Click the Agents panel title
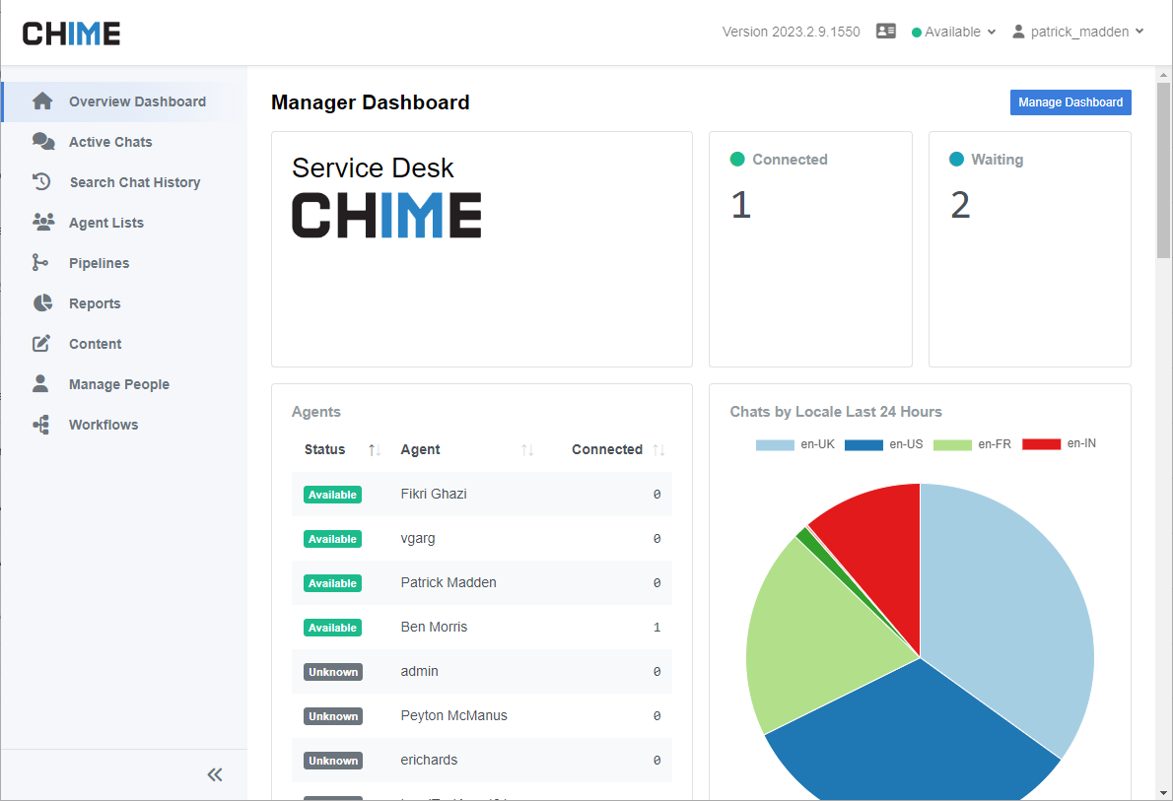Viewport: 1173px width, 801px height. point(315,412)
